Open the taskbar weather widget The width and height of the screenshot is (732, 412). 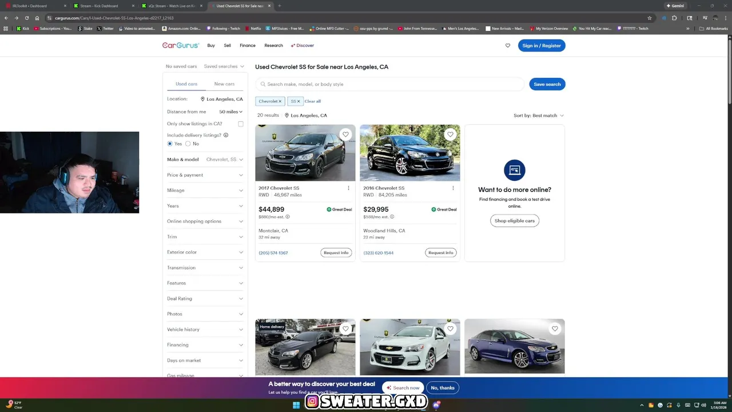pyautogui.click(x=14, y=405)
